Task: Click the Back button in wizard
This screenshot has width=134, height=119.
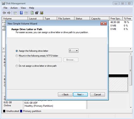Action: [x=65, y=94]
